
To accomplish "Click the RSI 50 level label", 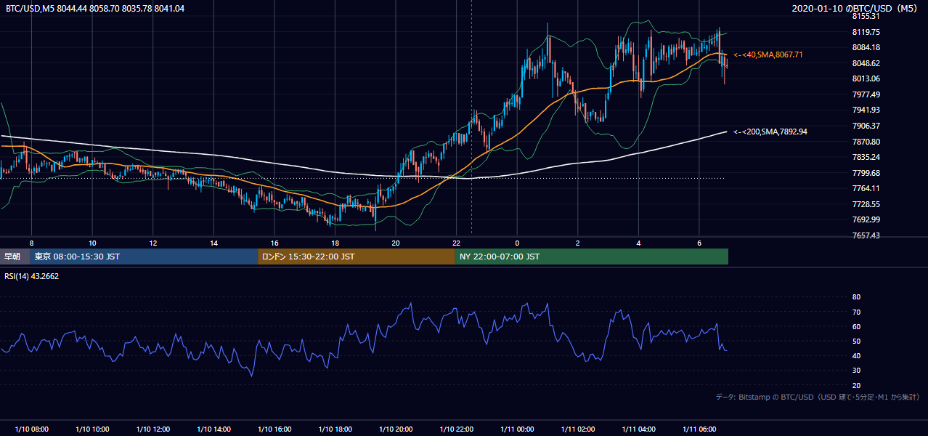I will [x=856, y=341].
